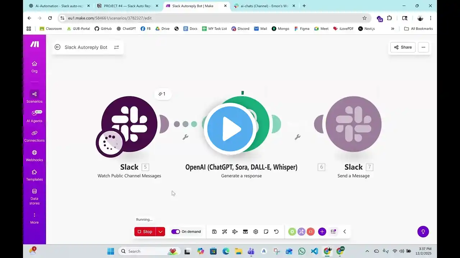This screenshot has width=460, height=258.
Task: Open the Chrome Extensions puzzle icon
Action: [x=389, y=18]
